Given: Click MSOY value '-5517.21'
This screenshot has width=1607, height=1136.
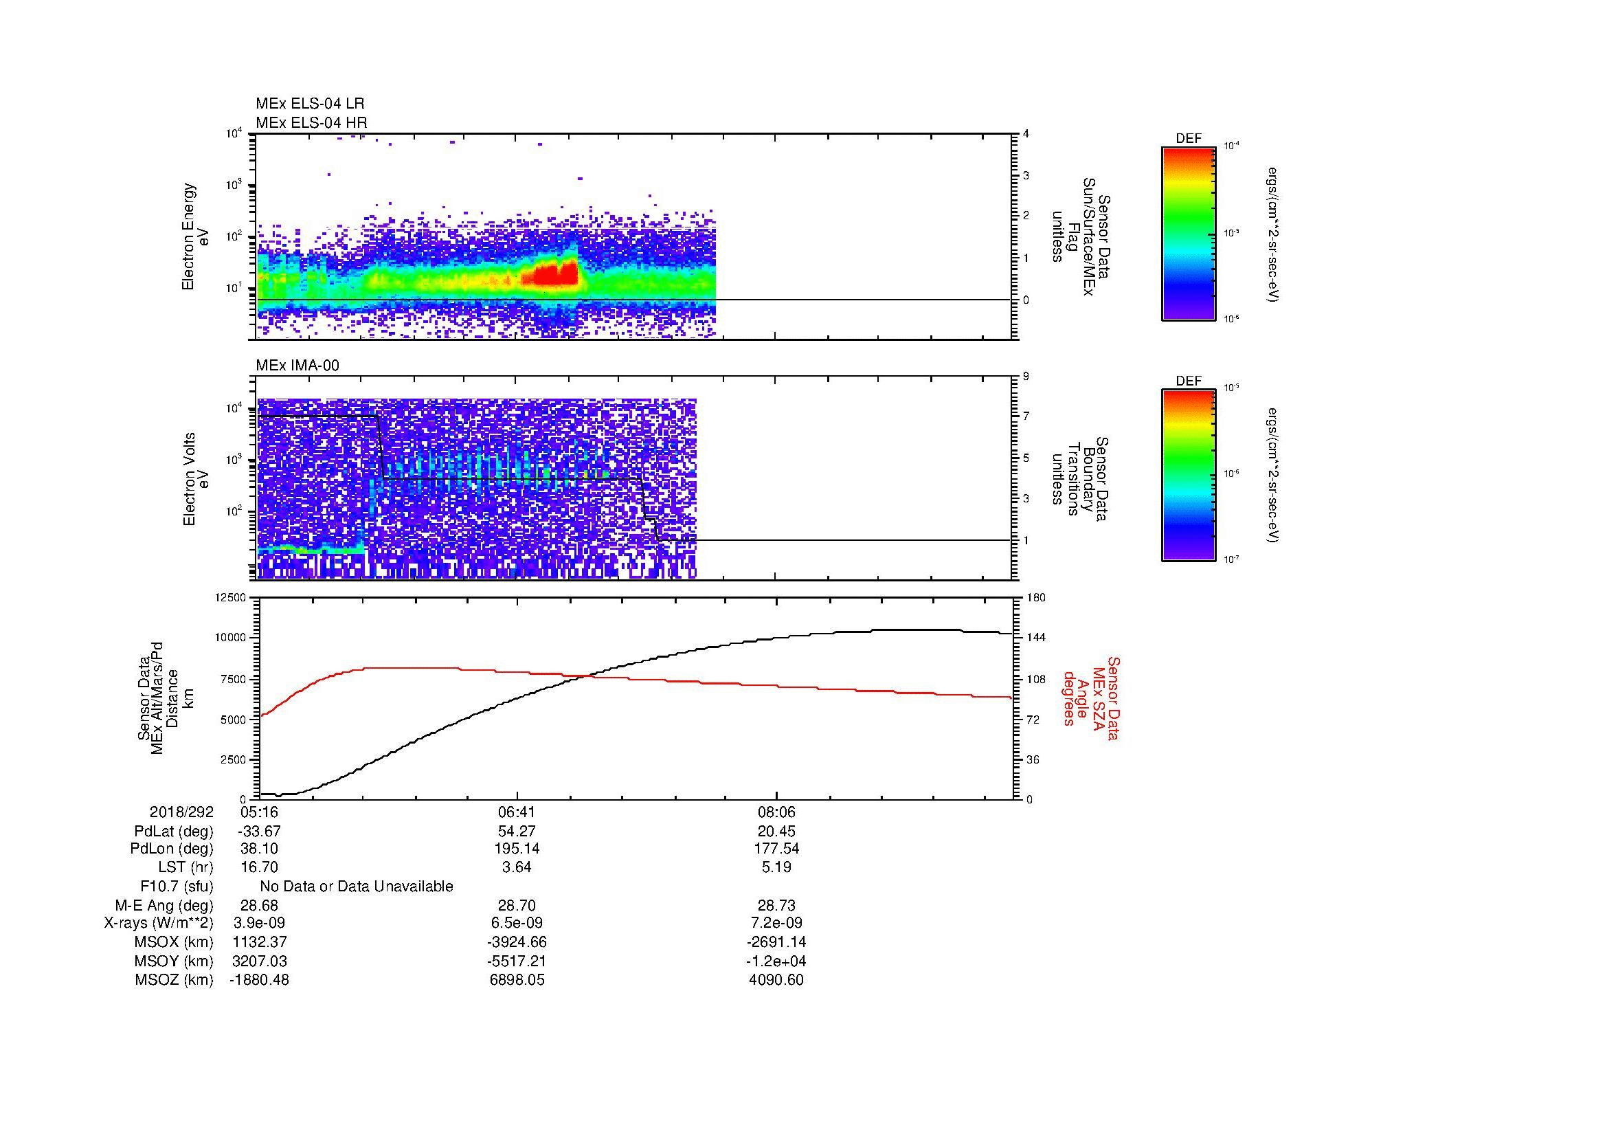Looking at the screenshot, I should tap(517, 961).
